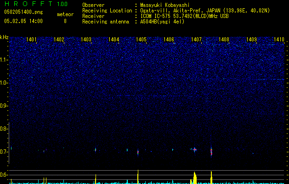Click the Receiver label
289x184 pixels.
coord(93,16)
